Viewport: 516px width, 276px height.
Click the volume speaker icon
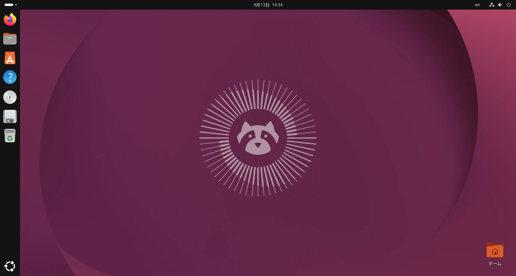click(x=500, y=5)
